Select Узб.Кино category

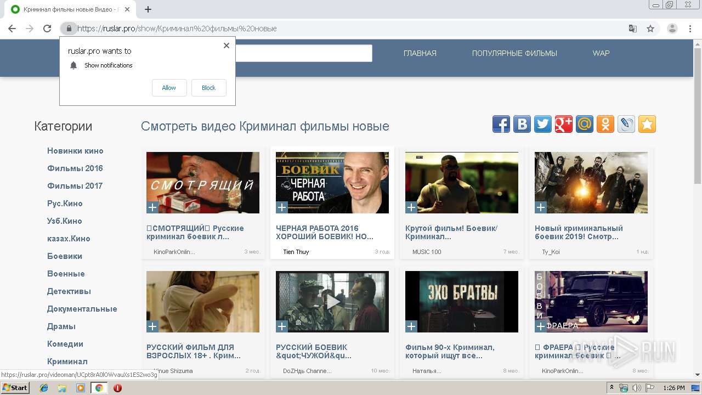pyautogui.click(x=65, y=221)
